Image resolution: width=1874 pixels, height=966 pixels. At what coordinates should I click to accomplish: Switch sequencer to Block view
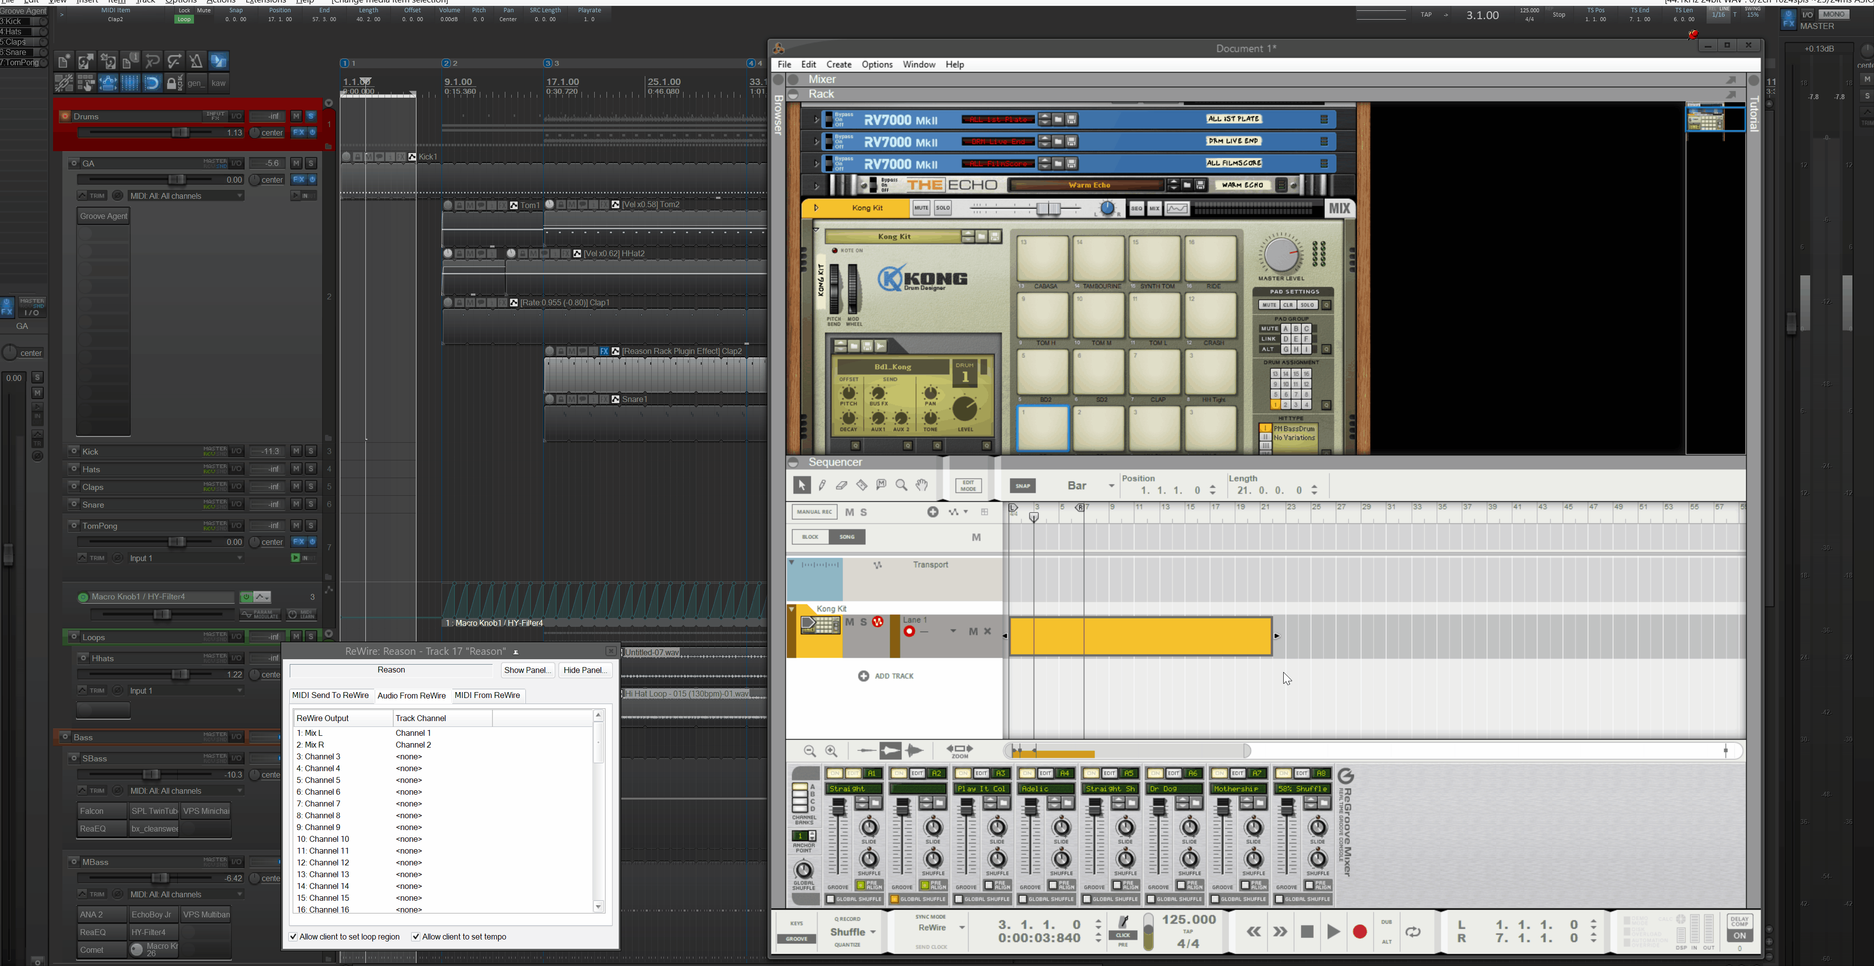point(810,537)
